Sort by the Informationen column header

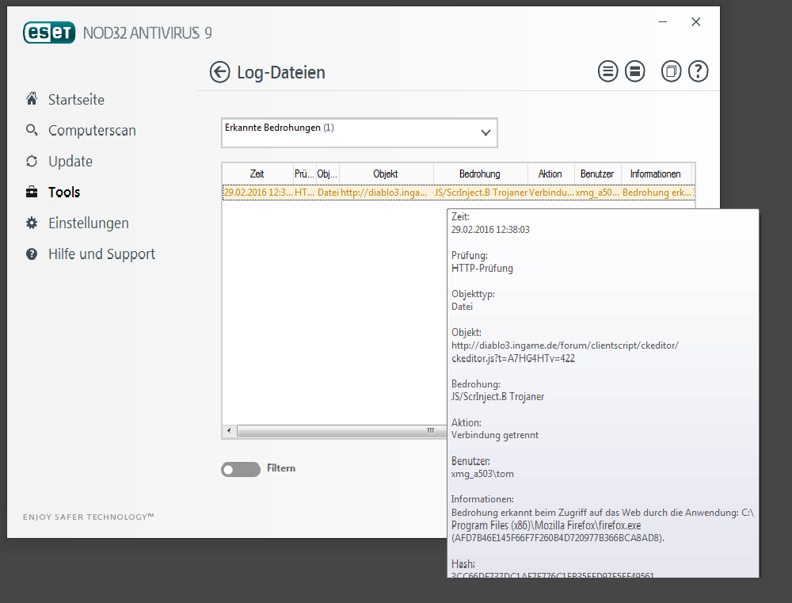pos(656,174)
